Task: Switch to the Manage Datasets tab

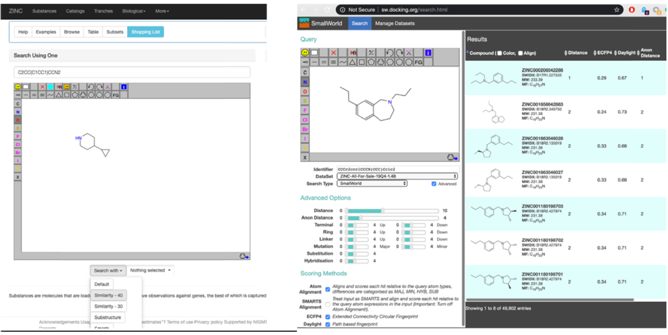Action: [x=395, y=23]
